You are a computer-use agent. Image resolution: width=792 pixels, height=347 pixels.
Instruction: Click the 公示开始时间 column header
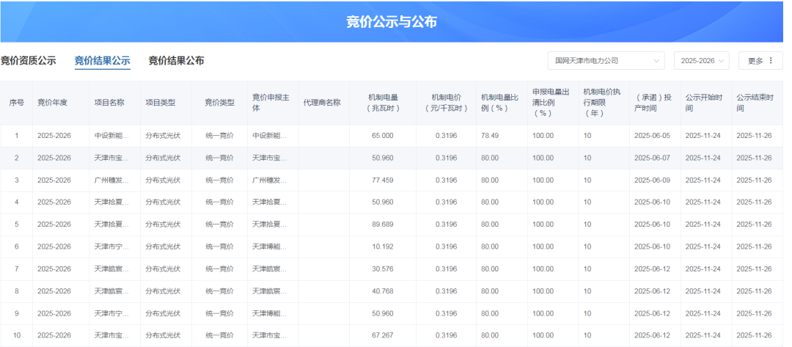703,103
